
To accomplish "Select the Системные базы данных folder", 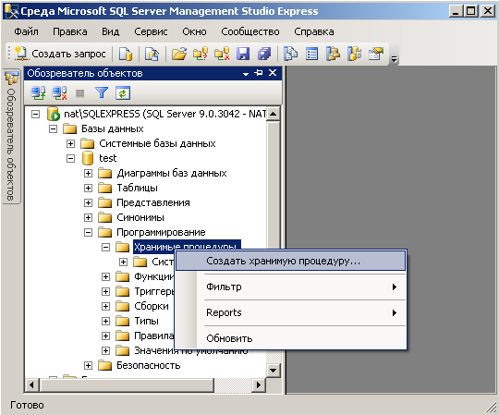I will pos(157,143).
